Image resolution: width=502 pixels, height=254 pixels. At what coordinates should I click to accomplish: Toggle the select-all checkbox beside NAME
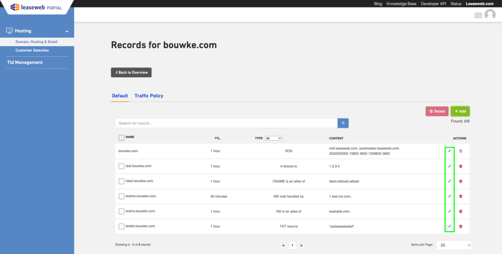pyautogui.click(x=122, y=138)
